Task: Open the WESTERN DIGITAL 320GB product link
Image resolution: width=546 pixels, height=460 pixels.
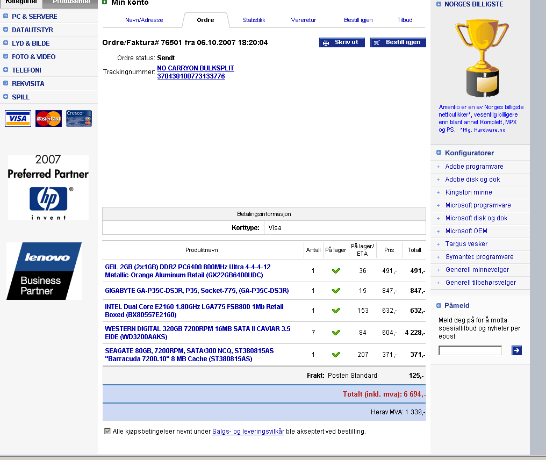Action: [x=197, y=333]
